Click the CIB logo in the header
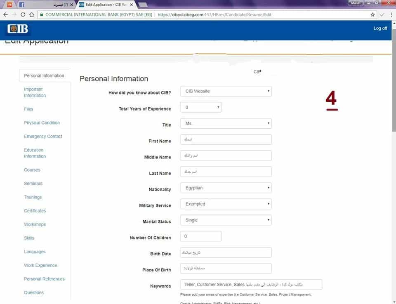 18,29
